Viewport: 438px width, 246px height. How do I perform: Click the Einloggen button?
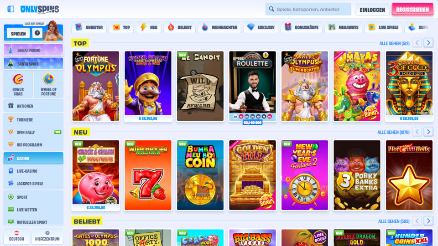point(372,10)
